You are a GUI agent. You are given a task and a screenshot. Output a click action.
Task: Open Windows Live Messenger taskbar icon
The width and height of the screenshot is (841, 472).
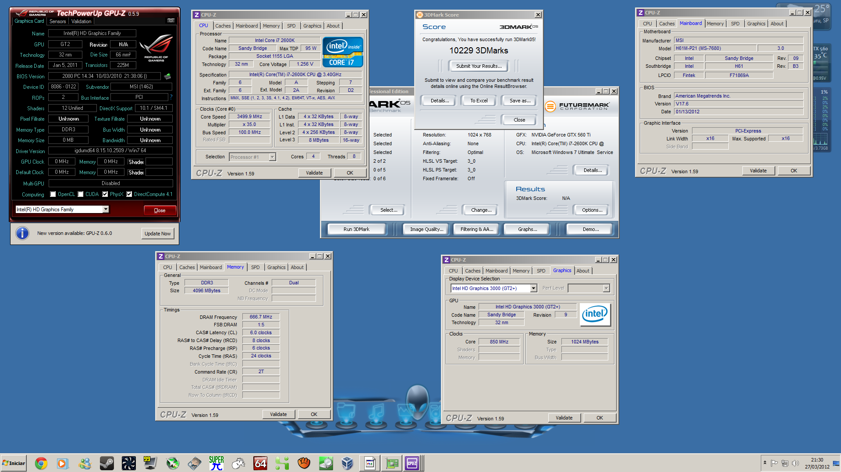click(x=85, y=463)
